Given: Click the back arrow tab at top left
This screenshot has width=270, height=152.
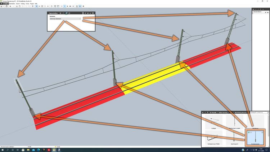Looking at the screenshot, I should [x=1, y=4].
